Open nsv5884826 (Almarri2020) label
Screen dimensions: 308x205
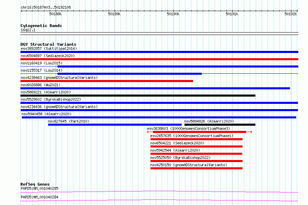[209, 121]
